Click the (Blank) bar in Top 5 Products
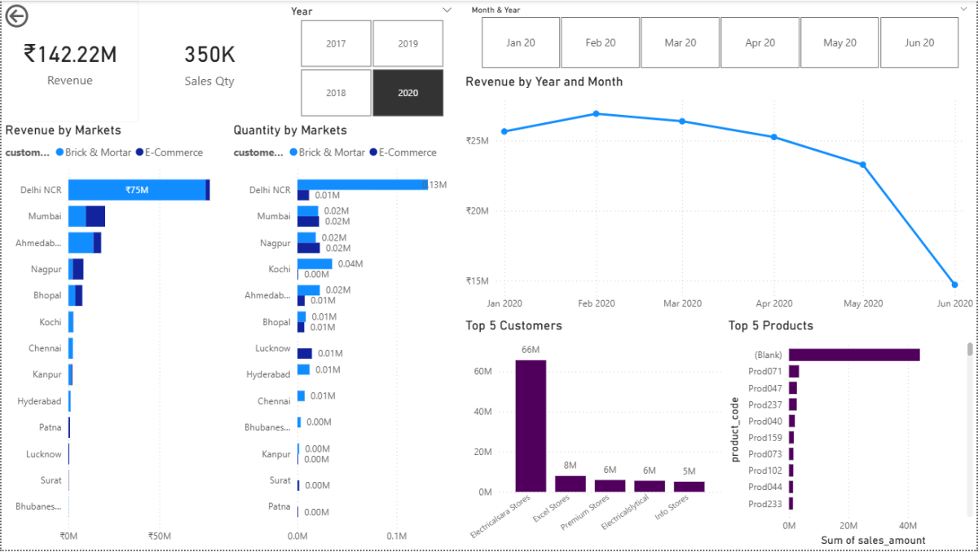Viewport: 978px width, 552px height. pyautogui.click(x=853, y=355)
